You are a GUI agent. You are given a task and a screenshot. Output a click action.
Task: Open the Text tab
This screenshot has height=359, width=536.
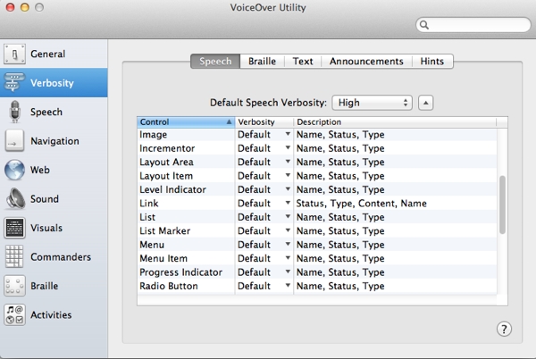tap(303, 61)
